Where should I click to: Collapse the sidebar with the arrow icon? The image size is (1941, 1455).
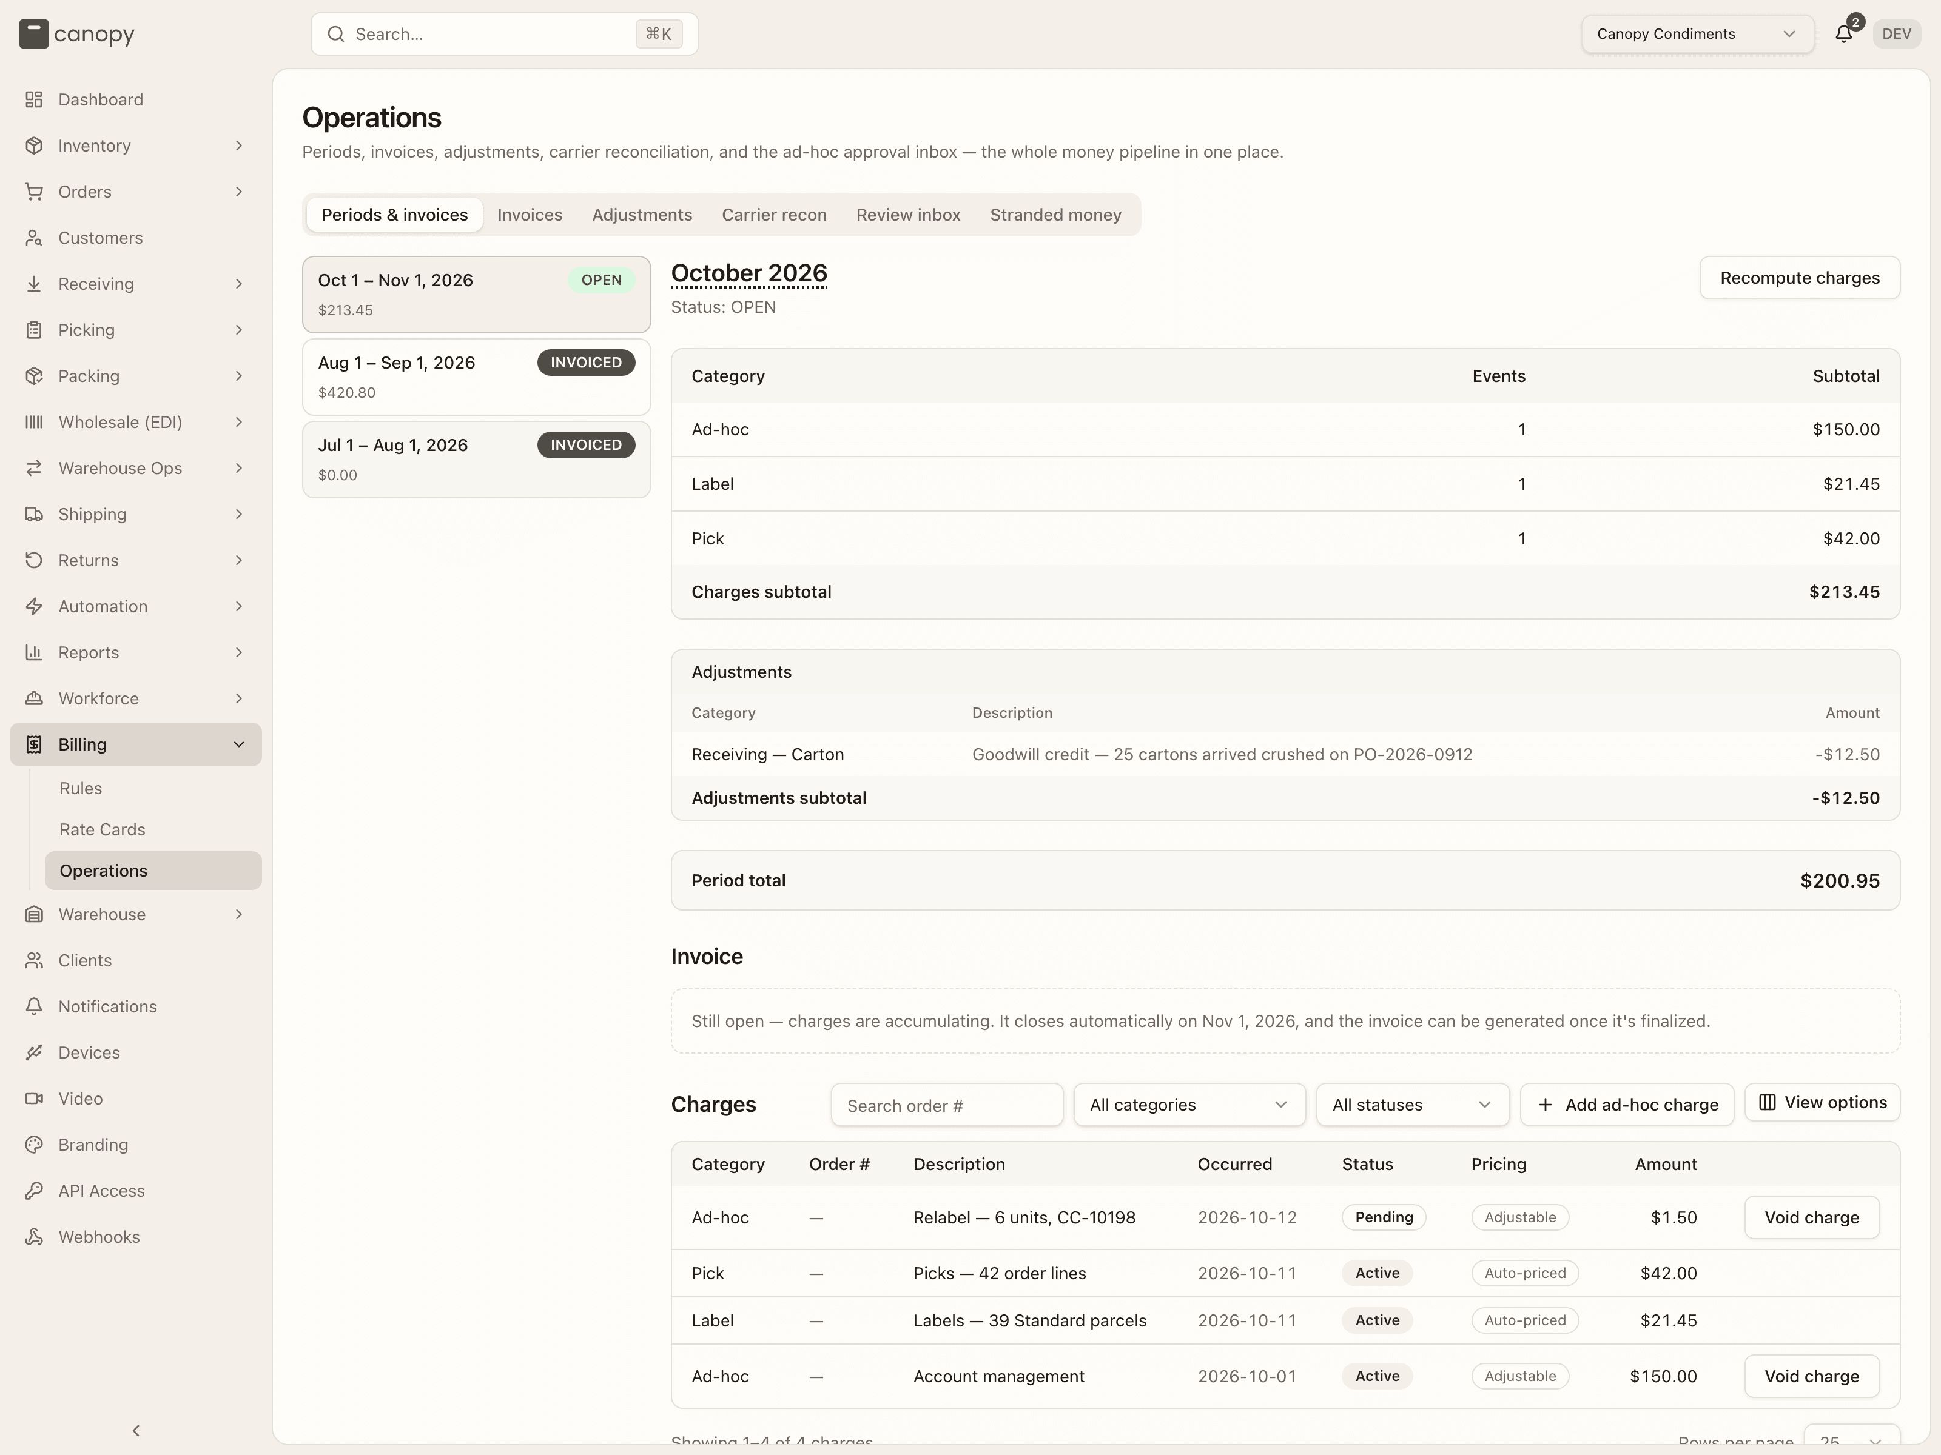tap(136, 1430)
